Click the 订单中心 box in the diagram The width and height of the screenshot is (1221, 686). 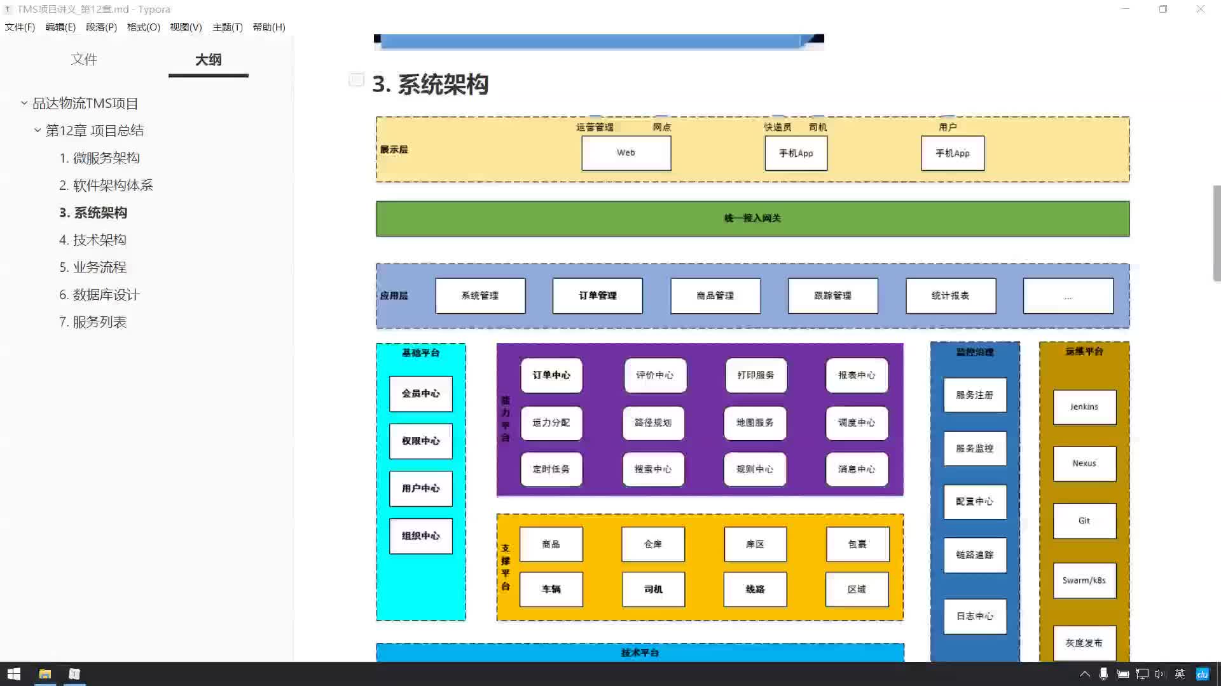click(551, 375)
